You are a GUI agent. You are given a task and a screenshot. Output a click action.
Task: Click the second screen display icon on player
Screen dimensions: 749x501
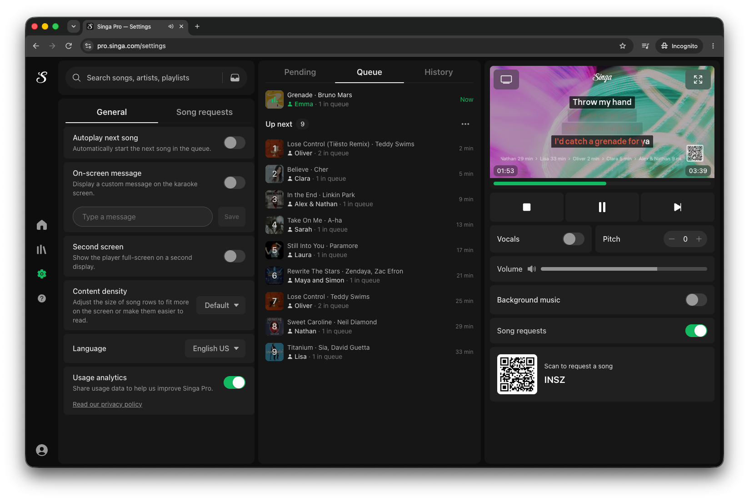point(506,79)
